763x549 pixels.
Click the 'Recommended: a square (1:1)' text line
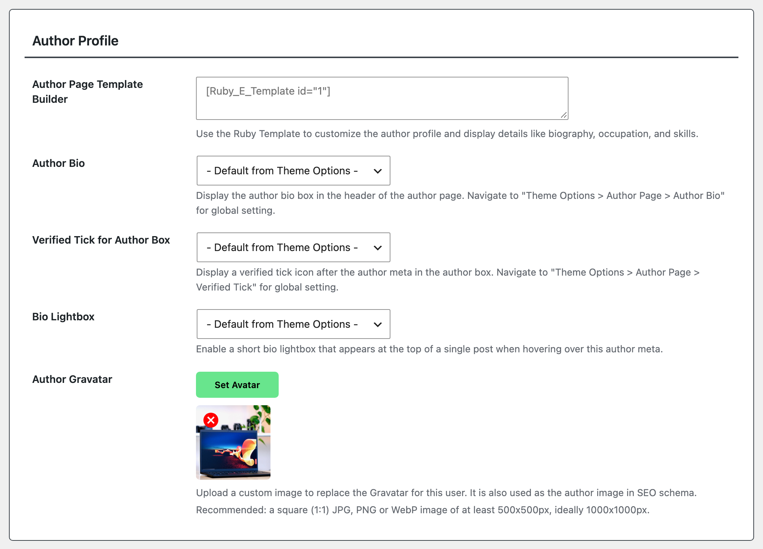[423, 510]
